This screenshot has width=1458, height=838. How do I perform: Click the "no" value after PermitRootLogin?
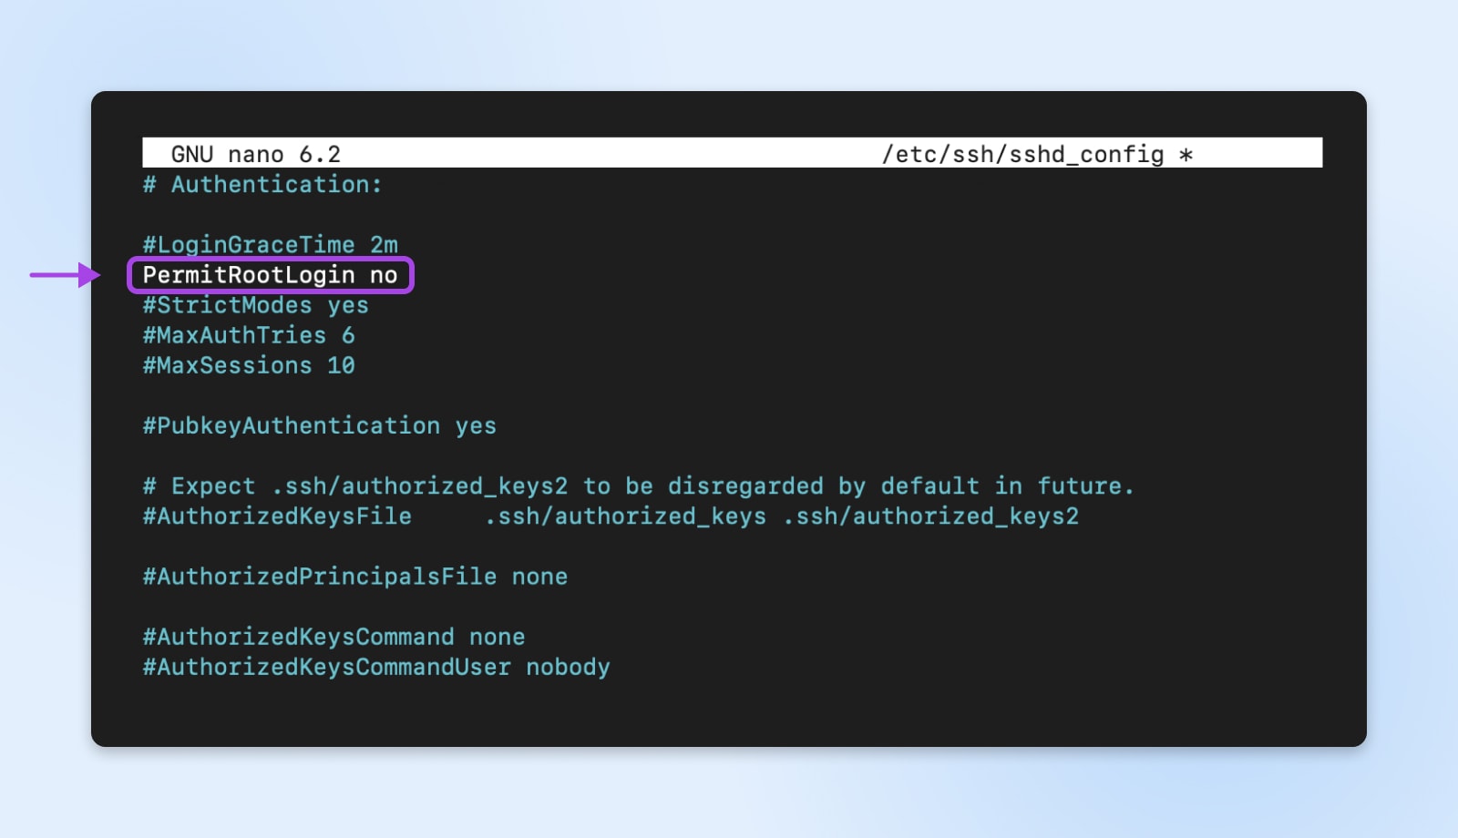(x=384, y=274)
